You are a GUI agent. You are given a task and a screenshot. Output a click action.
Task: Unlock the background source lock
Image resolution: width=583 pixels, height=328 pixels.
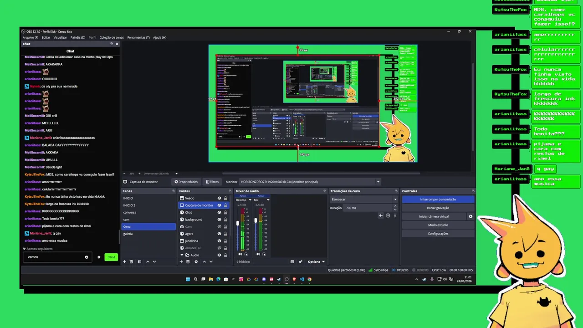coord(225,220)
